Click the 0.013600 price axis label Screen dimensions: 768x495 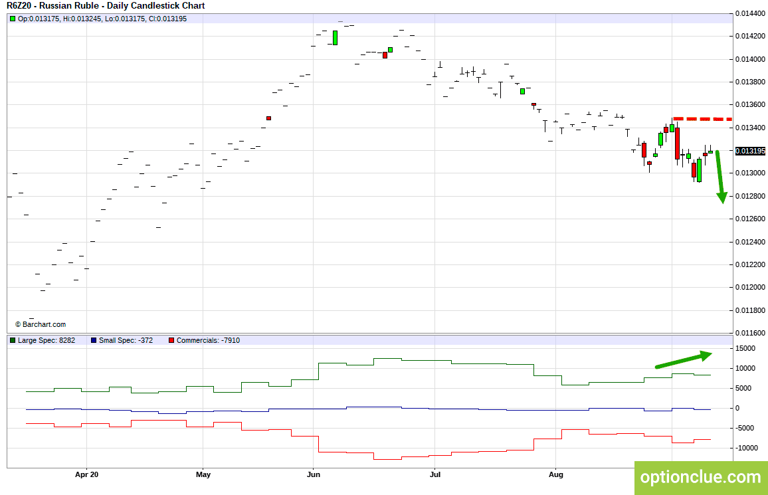click(x=750, y=105)
